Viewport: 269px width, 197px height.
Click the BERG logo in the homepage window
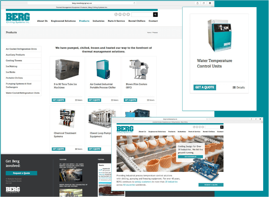pos(125,130)
